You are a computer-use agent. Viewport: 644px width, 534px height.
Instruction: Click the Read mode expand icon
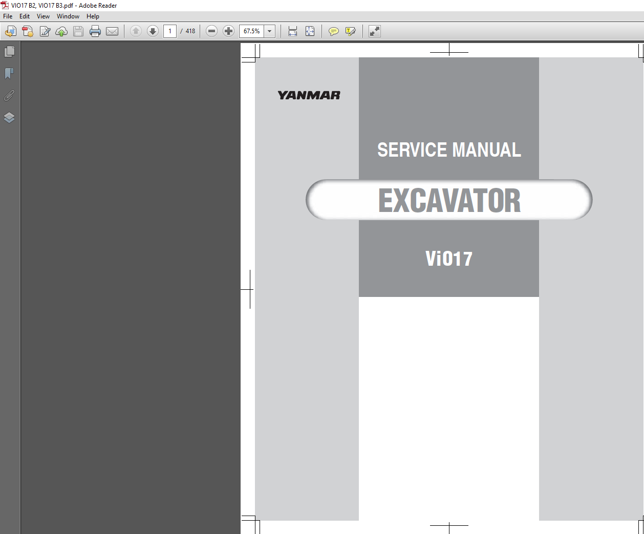point(375,31)
